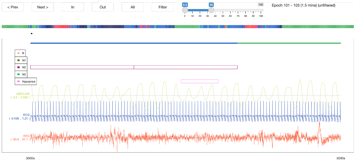Viewport: 356px width, 163px height.
Task: Click the 35 high-frequency slider handle
Action: click(211, 10)
